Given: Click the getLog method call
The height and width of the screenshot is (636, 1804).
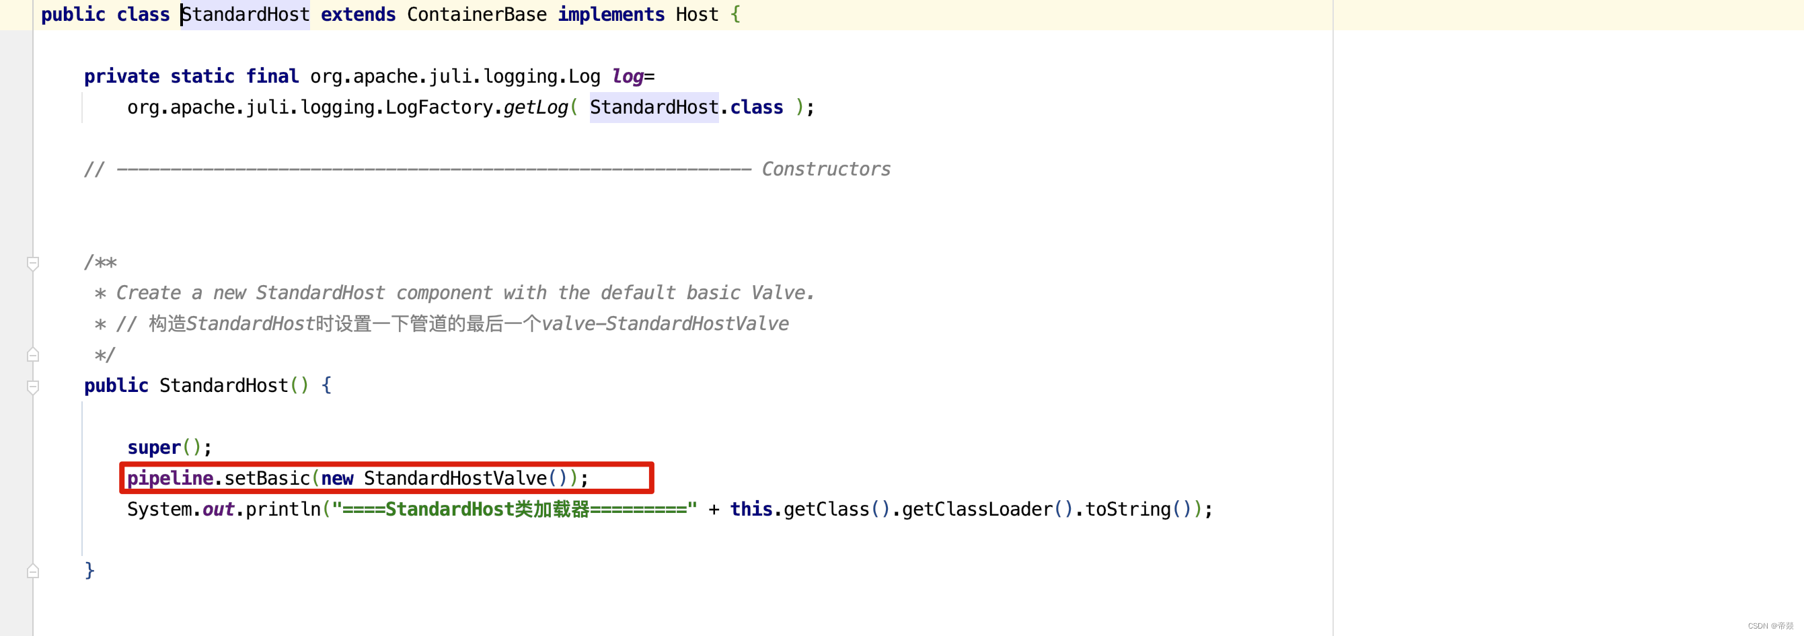Looking at the screenshot, I should 535,107.
